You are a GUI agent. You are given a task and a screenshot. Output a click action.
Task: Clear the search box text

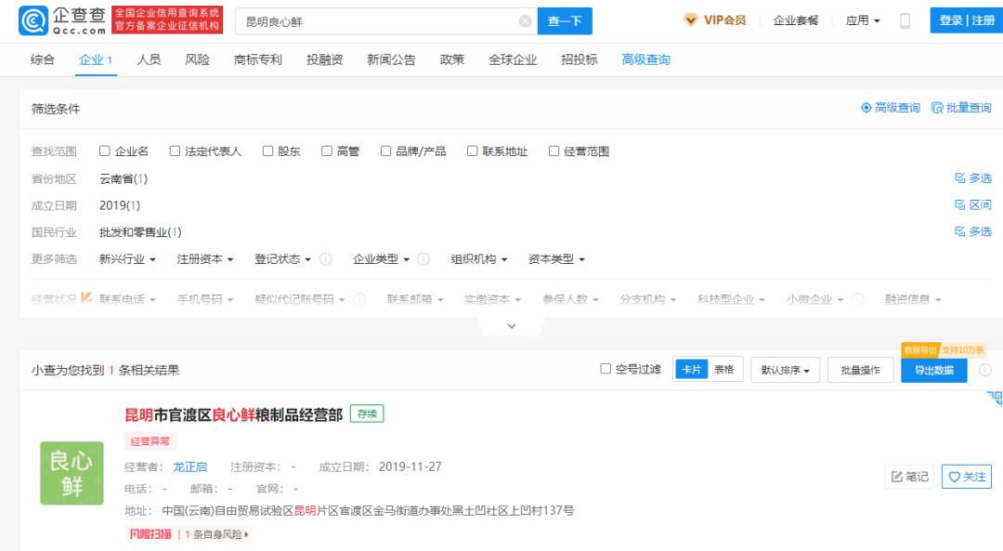525,21
